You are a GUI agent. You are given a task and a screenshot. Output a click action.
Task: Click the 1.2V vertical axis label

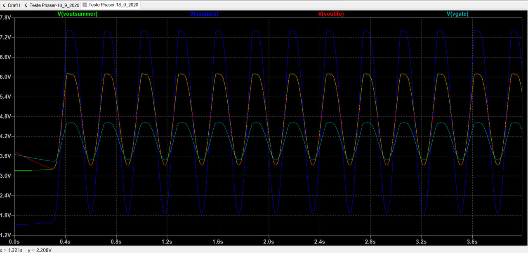[6, 235]
